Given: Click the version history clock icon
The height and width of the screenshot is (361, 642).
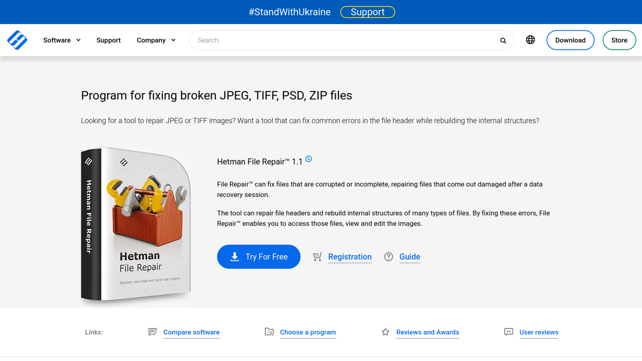Looking at the screenshot, I should [309, 159].
